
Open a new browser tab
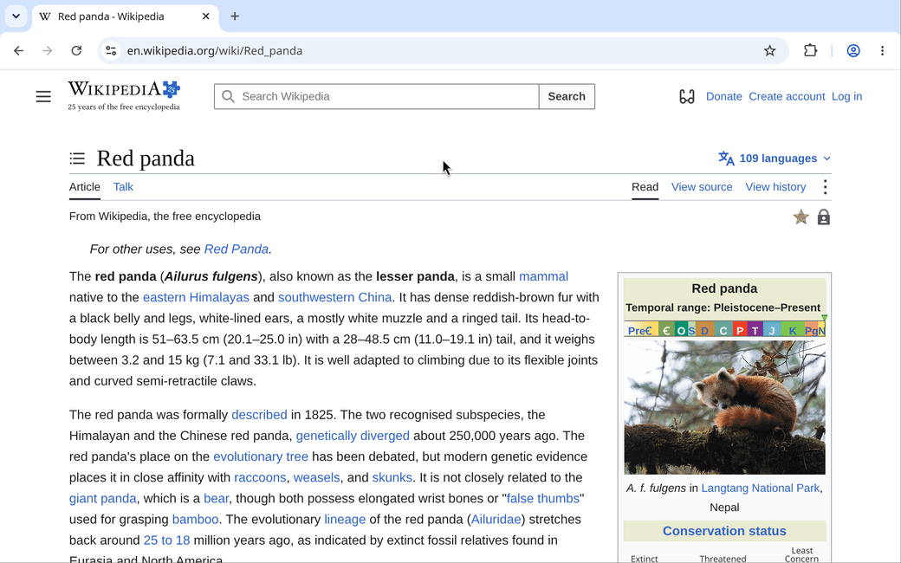pos(235,16)
